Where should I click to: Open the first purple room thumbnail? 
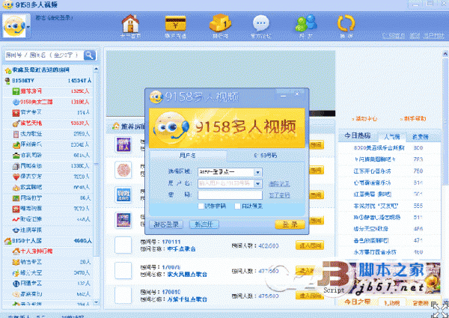(x=123, y=144)
